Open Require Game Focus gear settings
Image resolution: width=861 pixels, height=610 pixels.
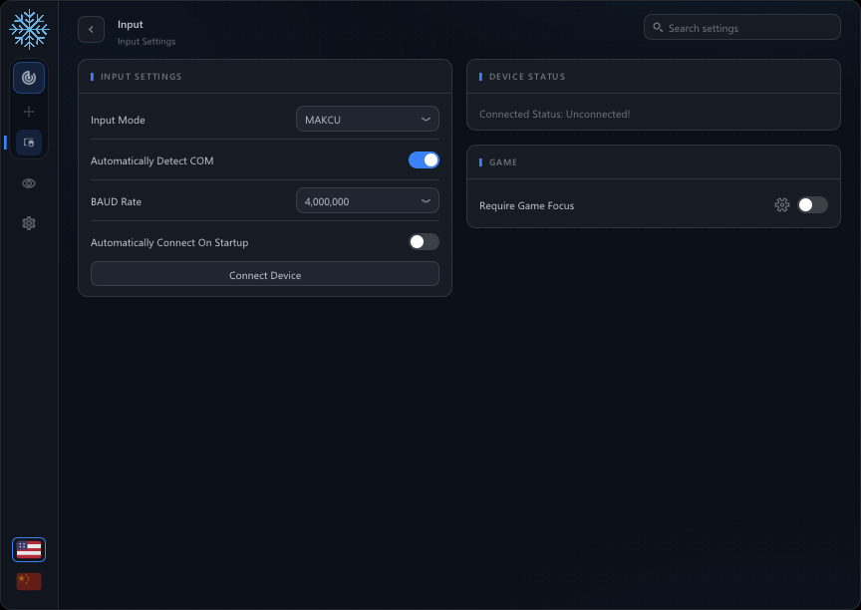click(x=782, y=204)
